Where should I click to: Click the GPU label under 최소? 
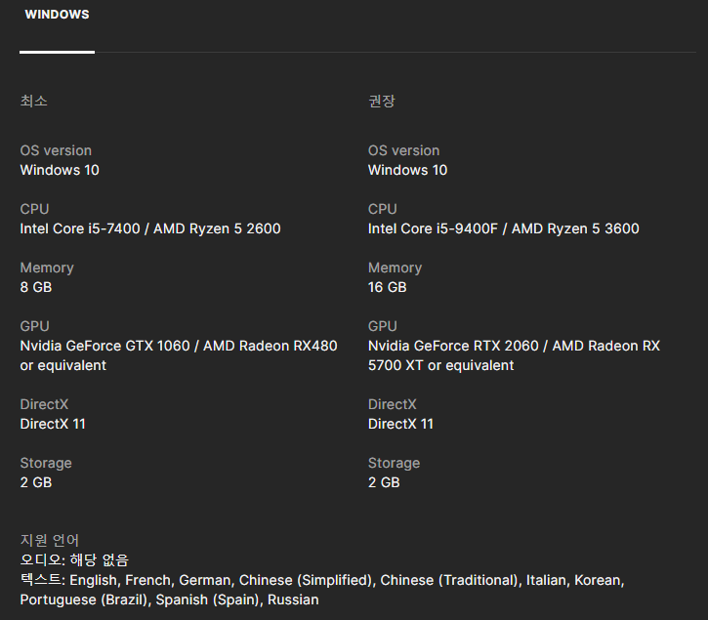(34, 326)
